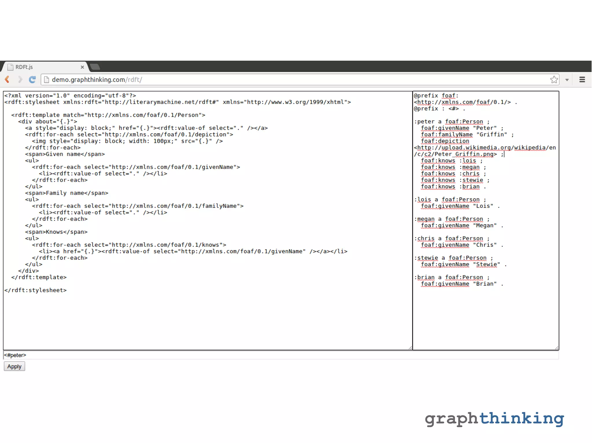The width and height of the screenshot is (592, 443).
Task: Bookmark this page with the star icon
Action: (x=554, y=80)
